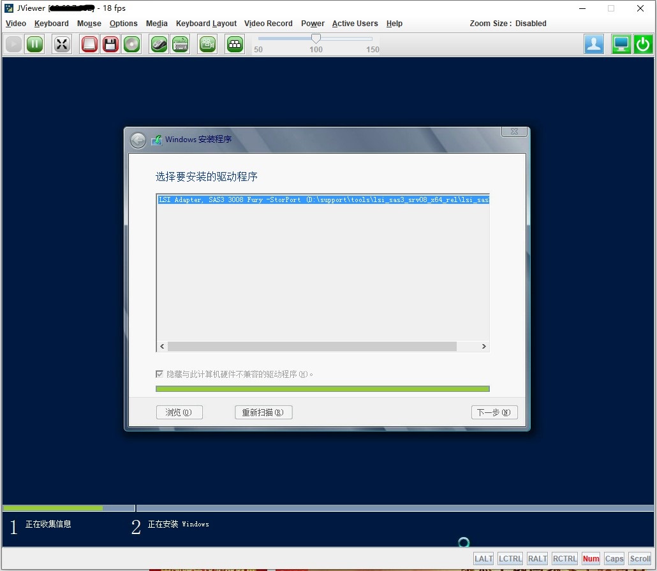Click the left arrow of driver list scrollbar
The height and width of the screenshot is (571, 657).
coord(162,347)
